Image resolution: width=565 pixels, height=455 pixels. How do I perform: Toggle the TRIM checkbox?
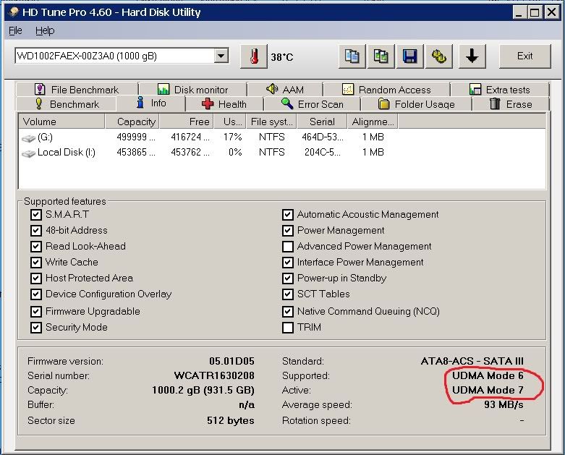pyautogui.click(x=287, y=328)
